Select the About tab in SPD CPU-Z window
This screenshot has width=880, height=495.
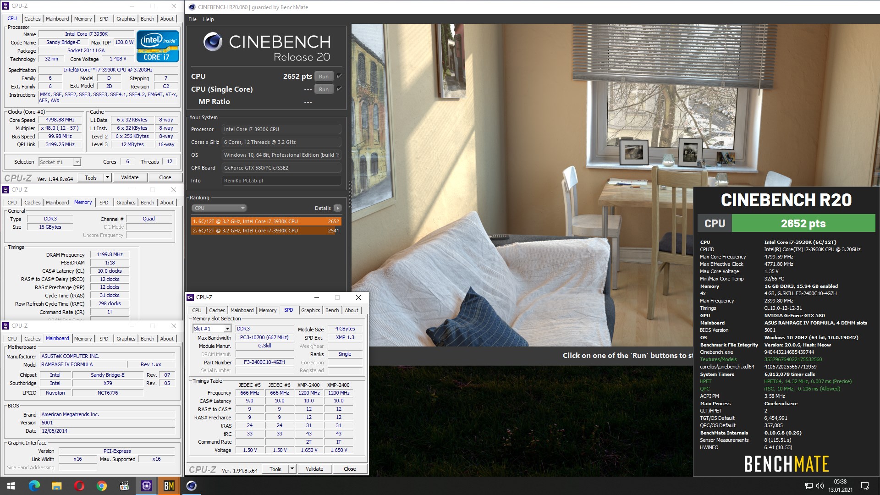pyautogui.click(x=352, y=310)
